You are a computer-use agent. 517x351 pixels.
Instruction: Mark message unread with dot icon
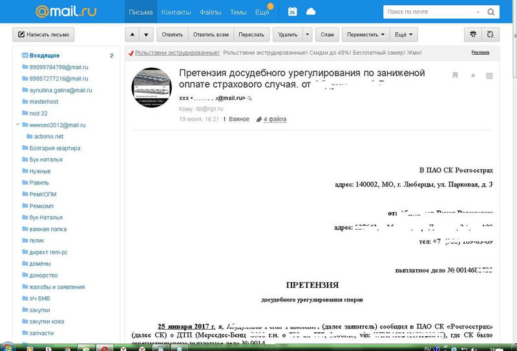pos(473,75)
